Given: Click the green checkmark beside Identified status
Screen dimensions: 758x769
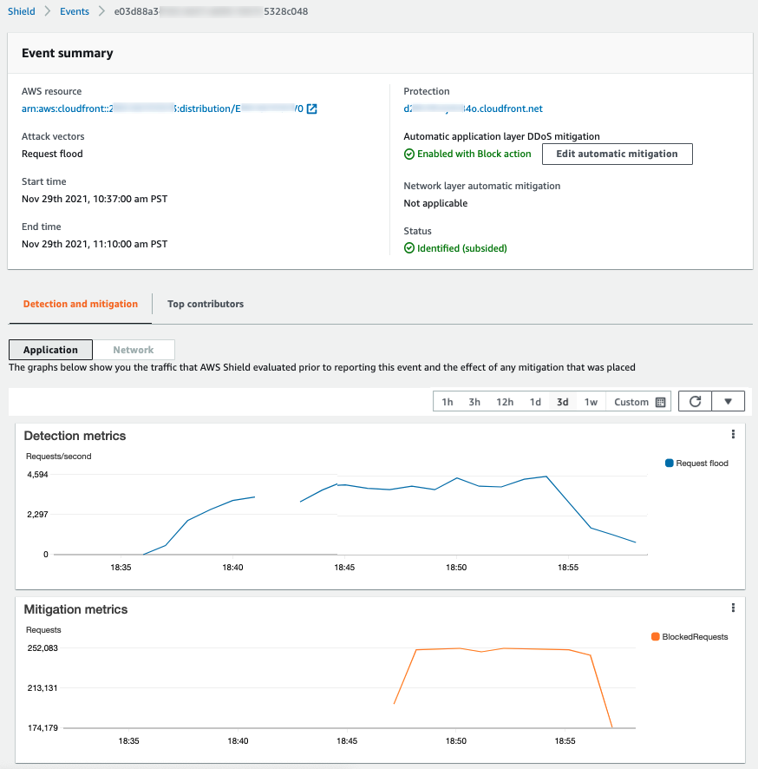Looking at the screenshot, I should pyautogui.click(x=408, y=249).
